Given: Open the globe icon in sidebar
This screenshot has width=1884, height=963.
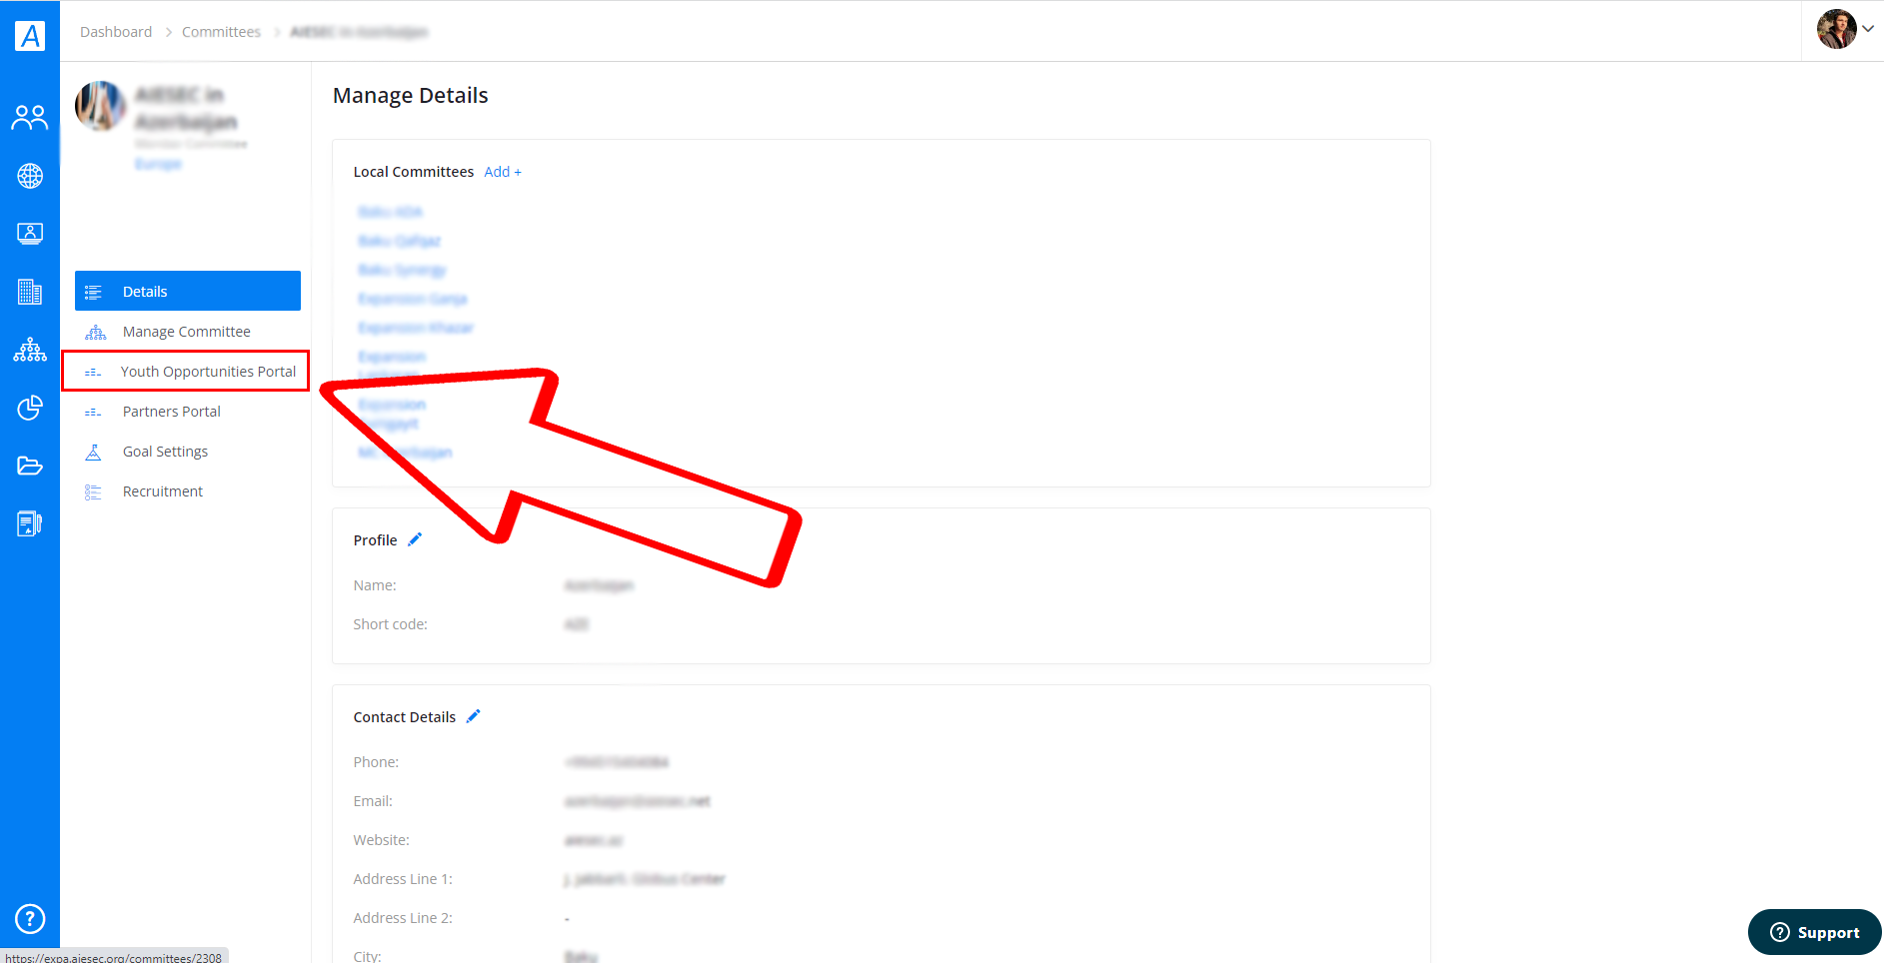Looking at the screenshot, I should [30, 176].
